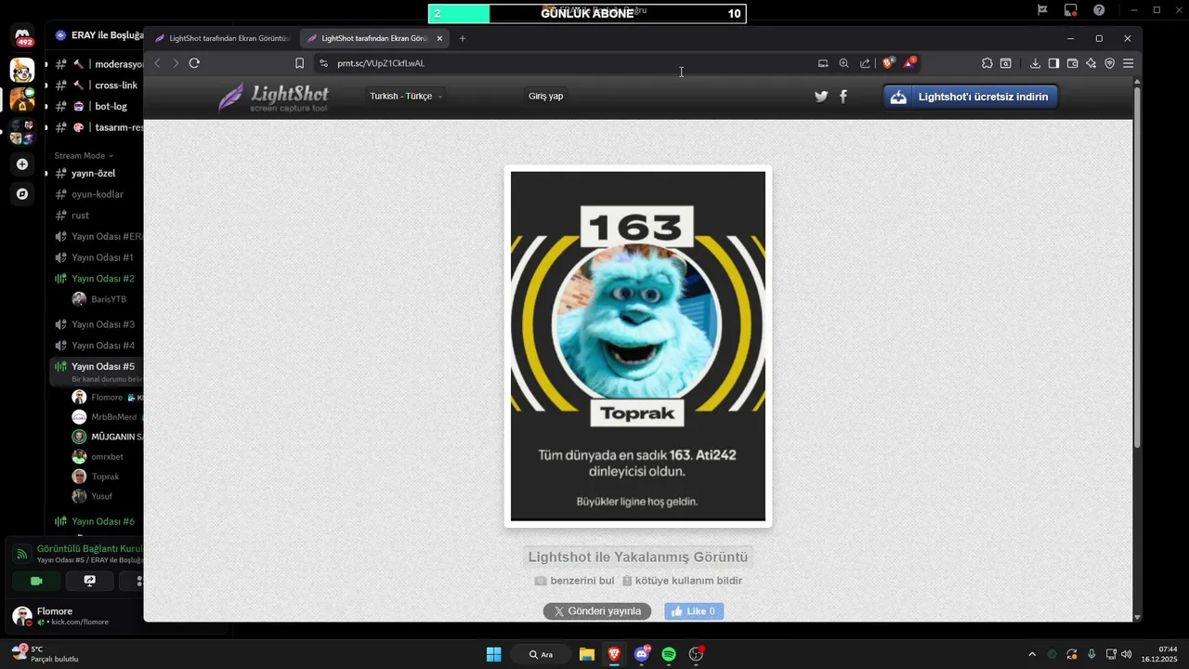The width and height of the screenshot is (1189, 669).
Task: Click the Giriş yap login link
Action: 545,96
